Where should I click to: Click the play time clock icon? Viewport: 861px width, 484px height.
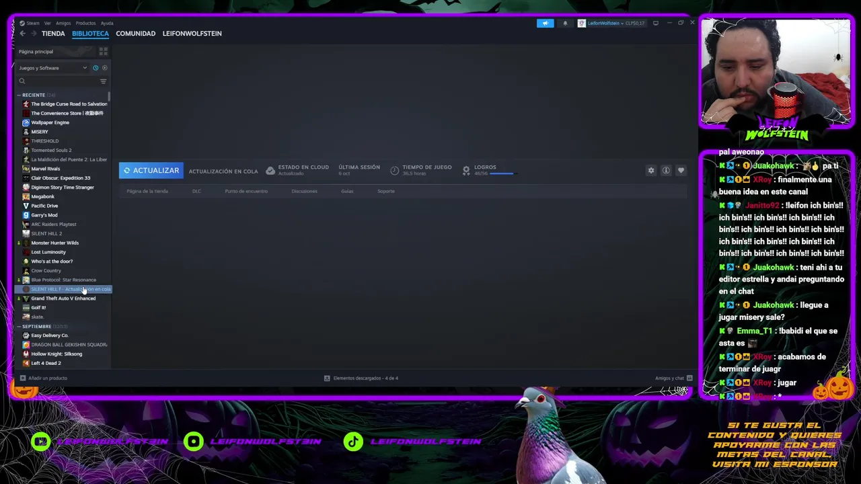click(x=395, y=171)
